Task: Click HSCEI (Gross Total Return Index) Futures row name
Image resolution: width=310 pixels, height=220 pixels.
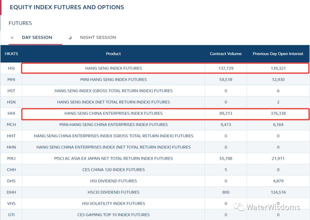Action: (x=113, y=136)
